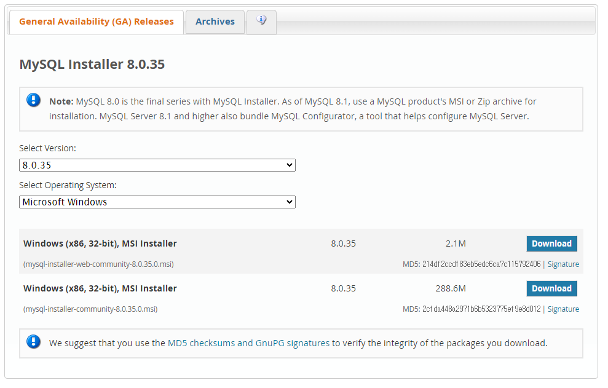The width and height of the screenshot is (608, 388).
Task: Download the 288.6M community installer
Action: [551, 288]
